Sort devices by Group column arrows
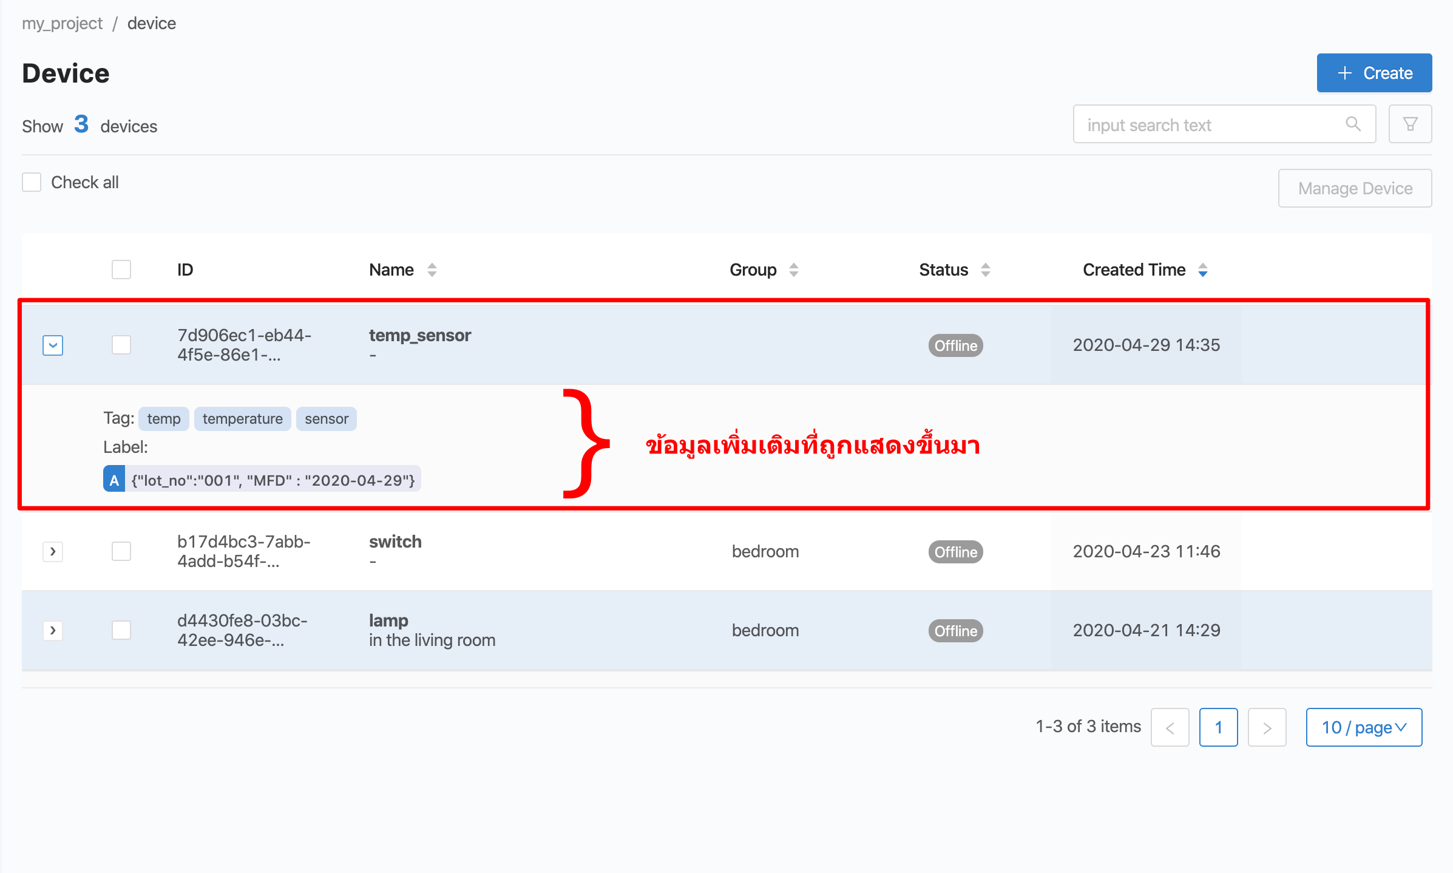The width and height of the screenshot is (1453, 873). click(x=793, y=270)
